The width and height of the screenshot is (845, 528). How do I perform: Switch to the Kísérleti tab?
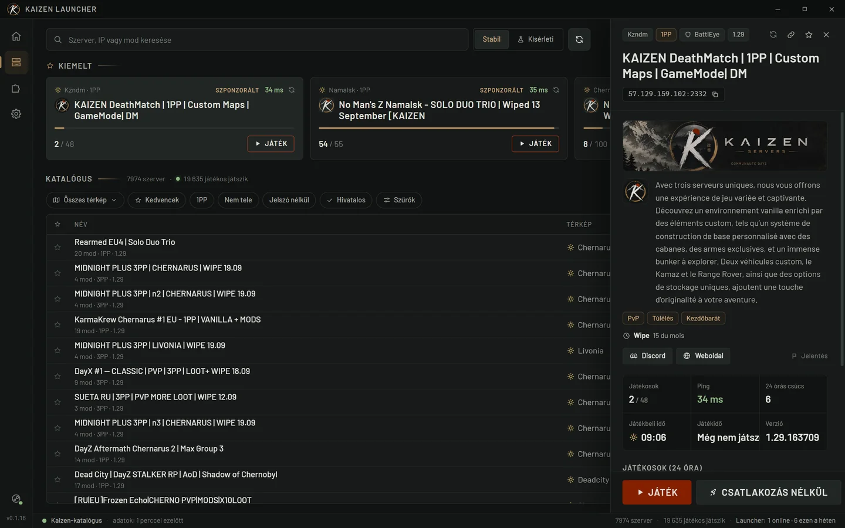tap(536, 39)
